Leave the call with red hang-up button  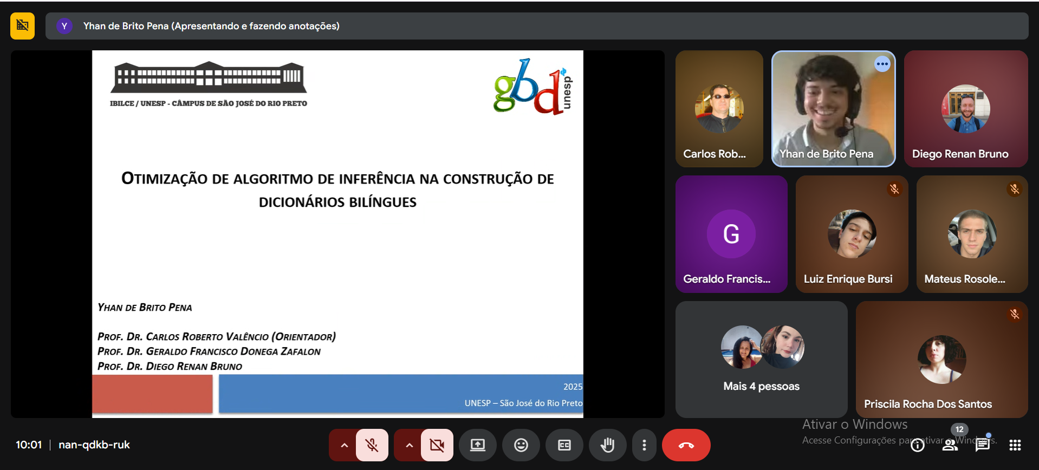click(686, 445)
